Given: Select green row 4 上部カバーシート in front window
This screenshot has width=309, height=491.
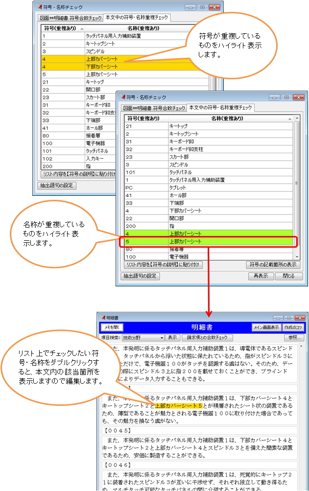Looking at the screenshot, I should (x=209, y=234).
